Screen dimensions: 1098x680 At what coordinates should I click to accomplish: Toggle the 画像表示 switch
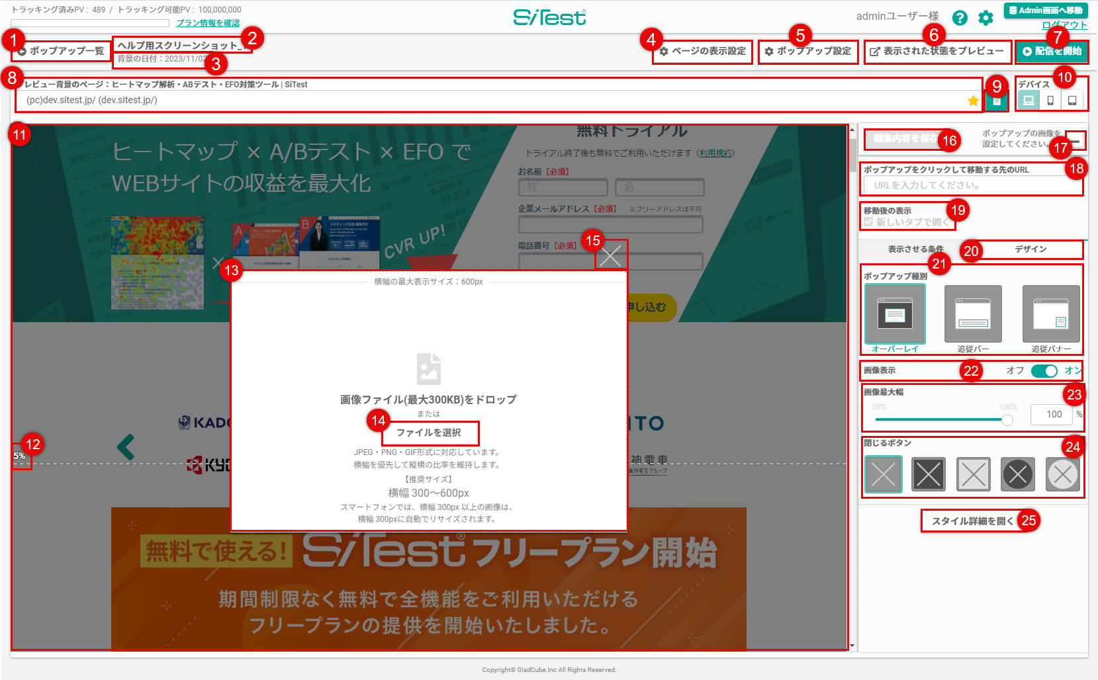[x=1044, y=371]
